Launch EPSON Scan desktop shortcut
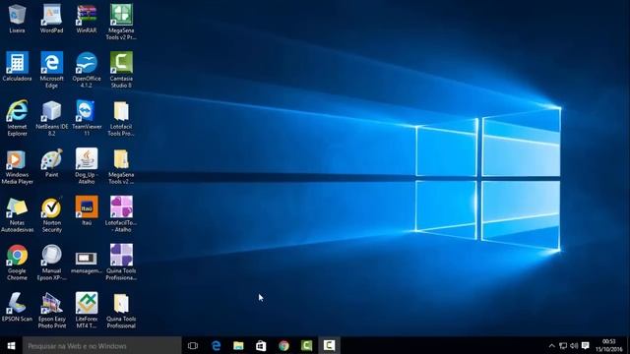The width and height of the screenshot is (630, 354). tap(17, 303)
